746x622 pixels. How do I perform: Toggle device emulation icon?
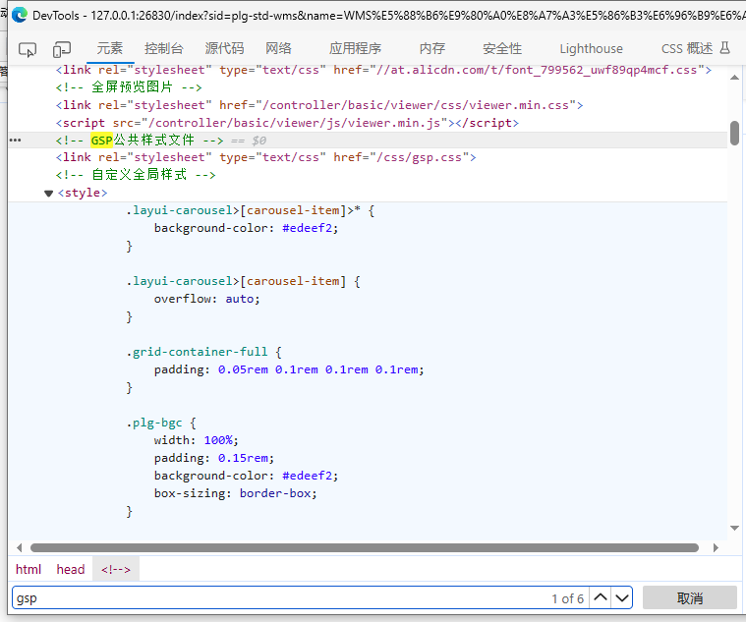tap(62, 49)
